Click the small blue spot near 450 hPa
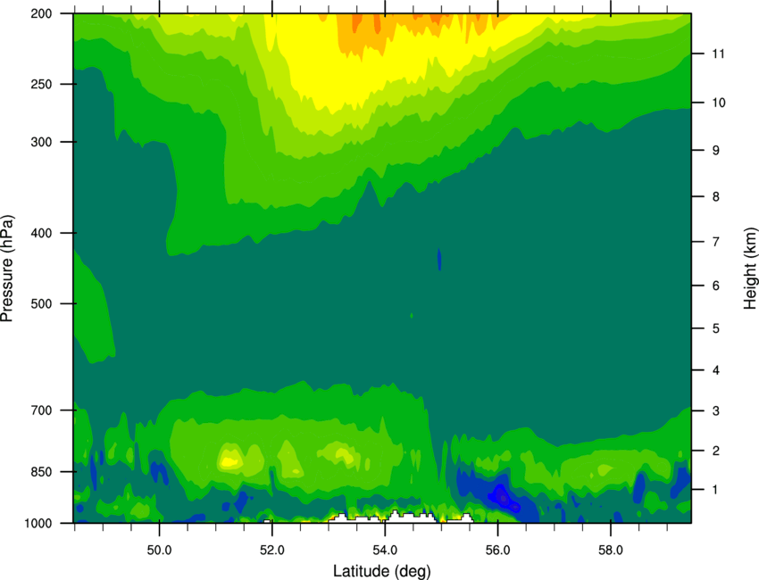The width and height of the screenshot is (759, 580). coord(439,260)
